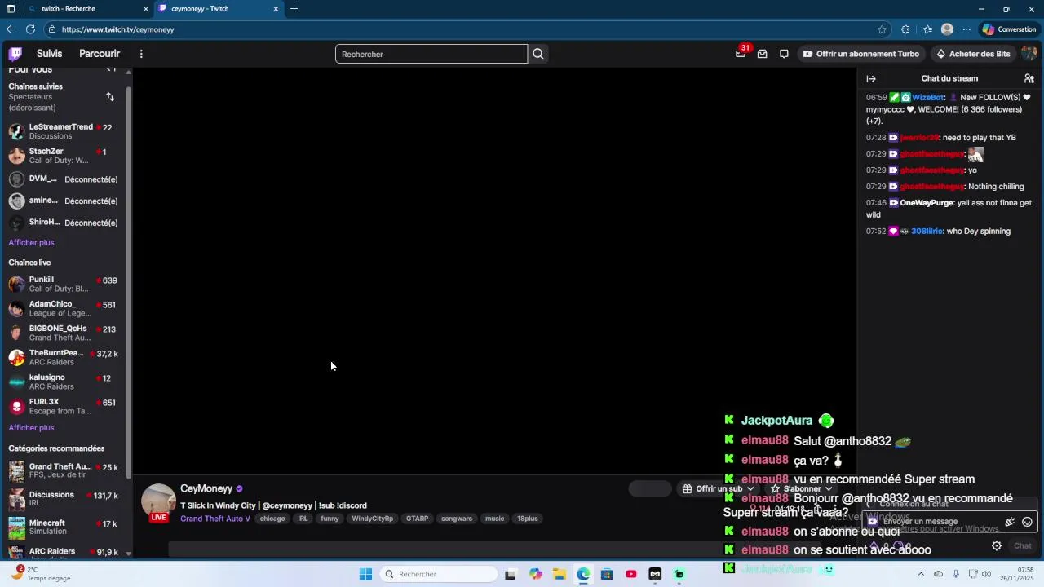
Task: Collapse the left sidebar arrow
Action: tap(111, 69)
